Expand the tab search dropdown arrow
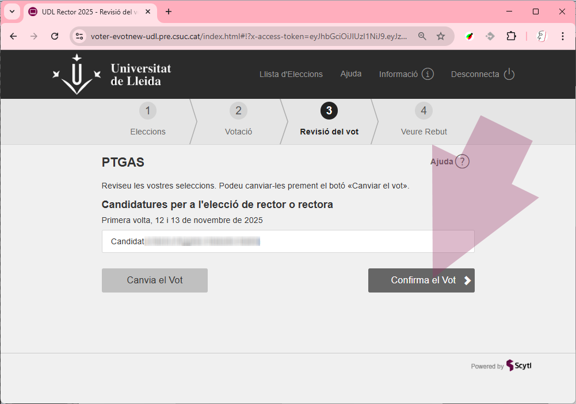This screenshot has width=576, height=404. point(12,11)
